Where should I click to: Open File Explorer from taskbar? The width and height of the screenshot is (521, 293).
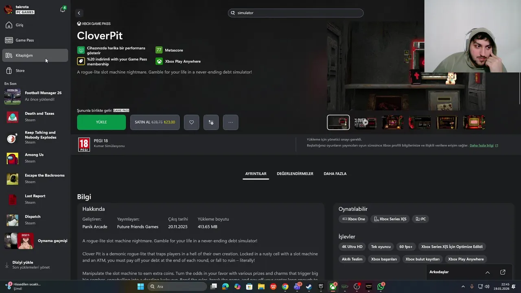pyautogui.click(x=261, y=286)
